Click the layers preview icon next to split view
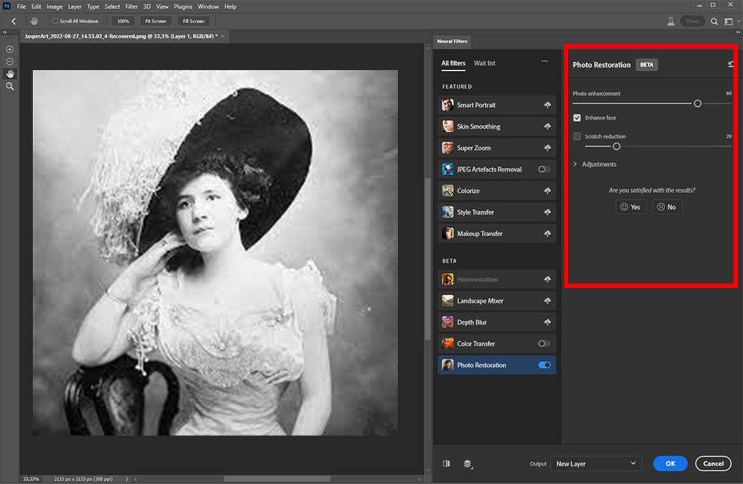The width and height of the screenshot is (743, 484). tap(468, 463)
